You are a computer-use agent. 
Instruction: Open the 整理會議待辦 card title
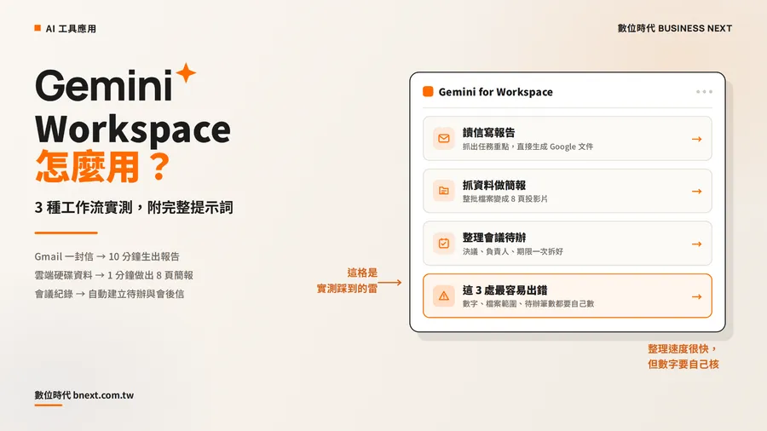tap(494, 238)
